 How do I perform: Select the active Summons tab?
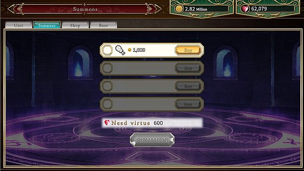(47, 25)
